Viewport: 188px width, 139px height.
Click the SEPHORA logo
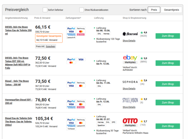click(x=130, y=82)
